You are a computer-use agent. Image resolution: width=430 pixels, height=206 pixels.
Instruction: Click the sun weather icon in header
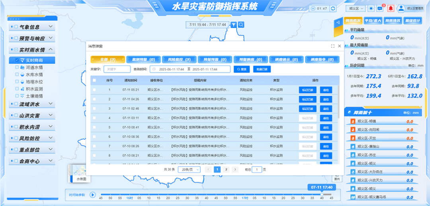[371, 8]
